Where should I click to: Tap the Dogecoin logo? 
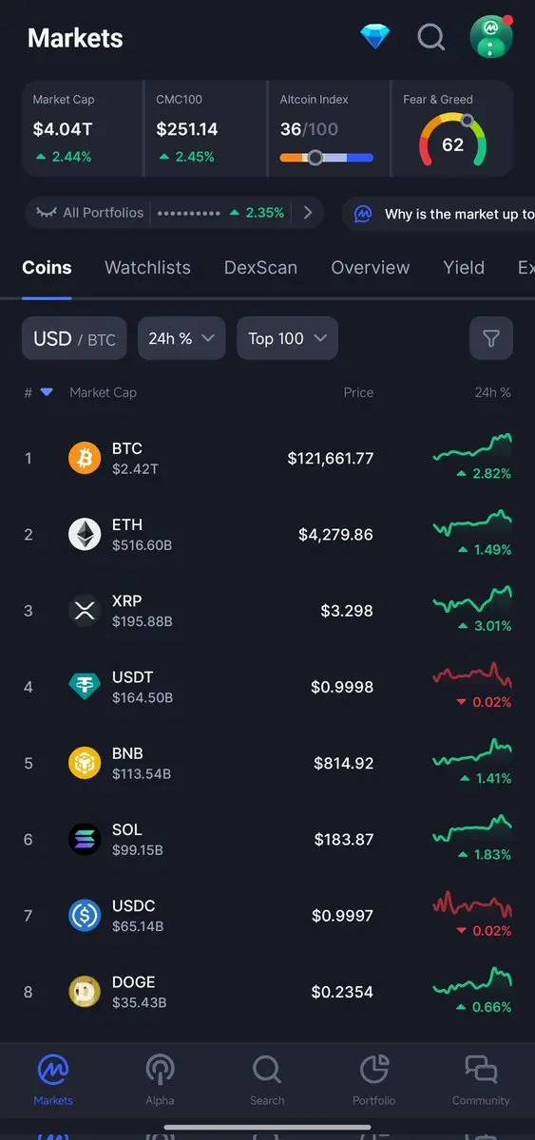[x=85, y=992]
